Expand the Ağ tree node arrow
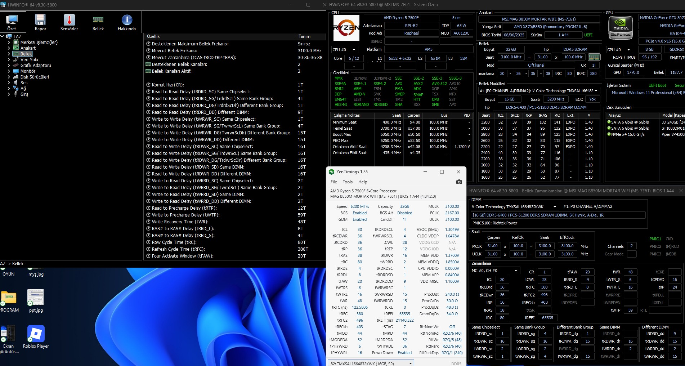The height and width of the screenshot is (366, 685). [9, 88]
